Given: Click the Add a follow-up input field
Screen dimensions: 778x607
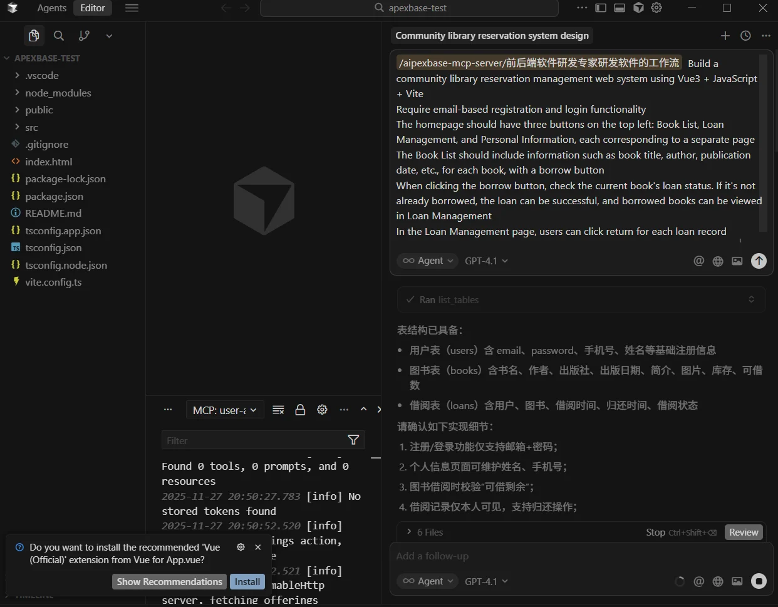Looking at the screenshot, I should (x=564, y=556).
